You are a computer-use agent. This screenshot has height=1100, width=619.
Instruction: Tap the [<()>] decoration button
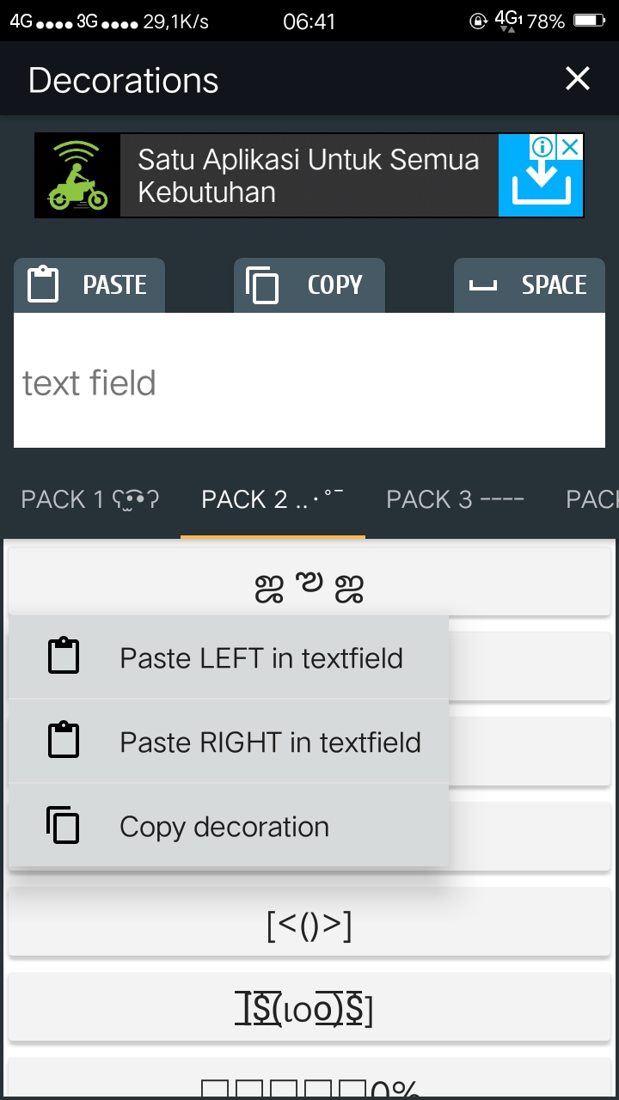(309, 926)
